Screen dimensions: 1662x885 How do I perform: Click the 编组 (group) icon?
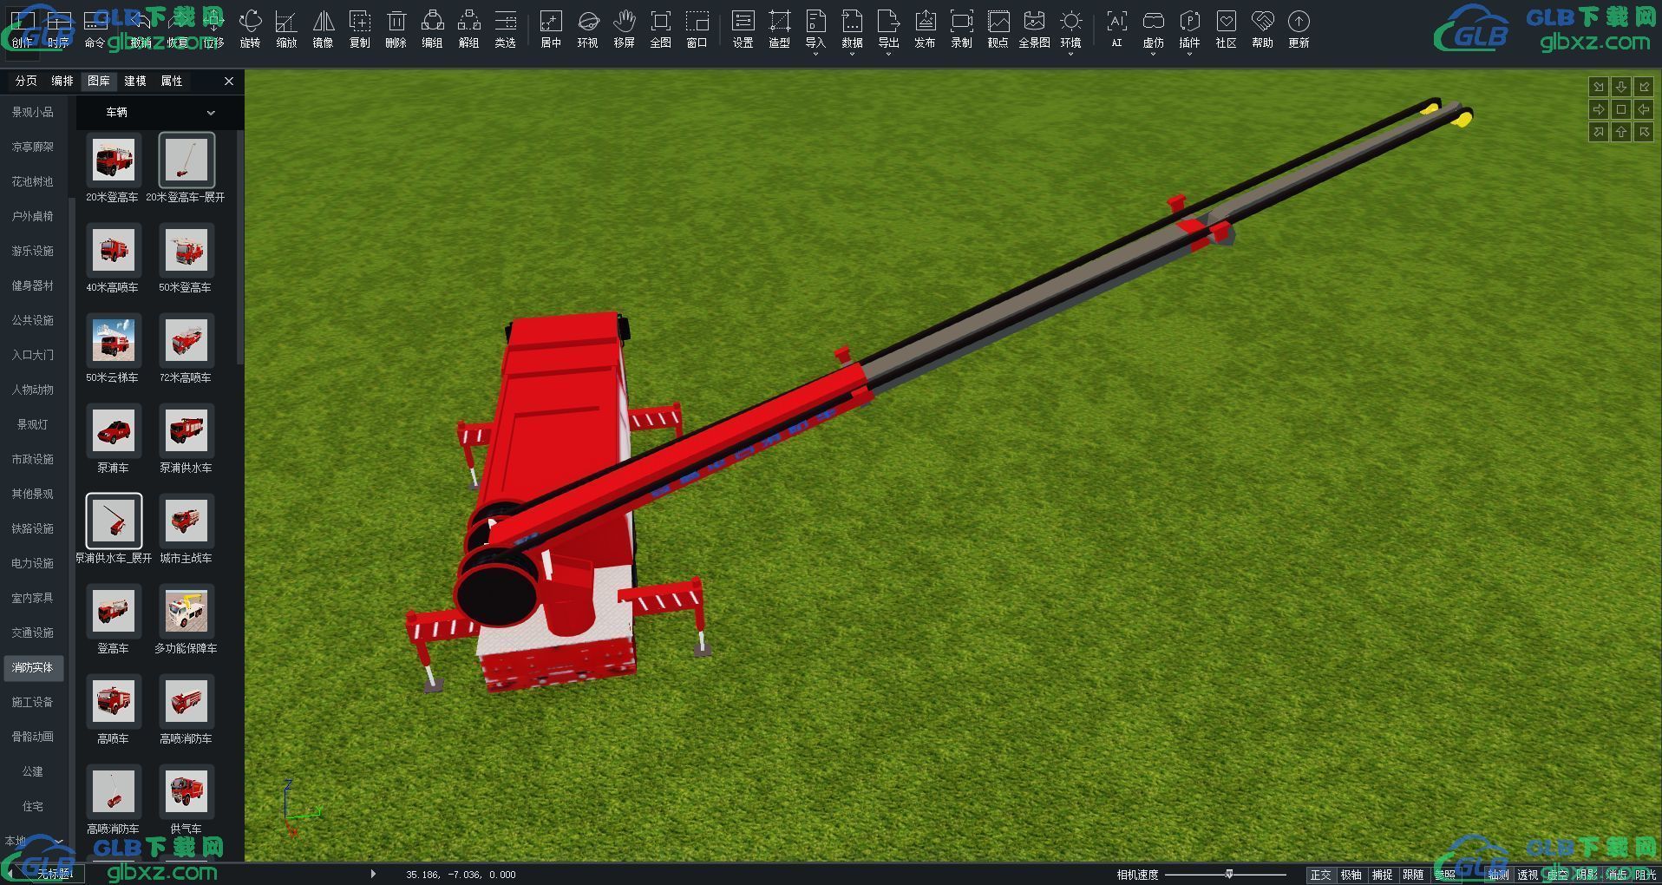tap(432, 29)
